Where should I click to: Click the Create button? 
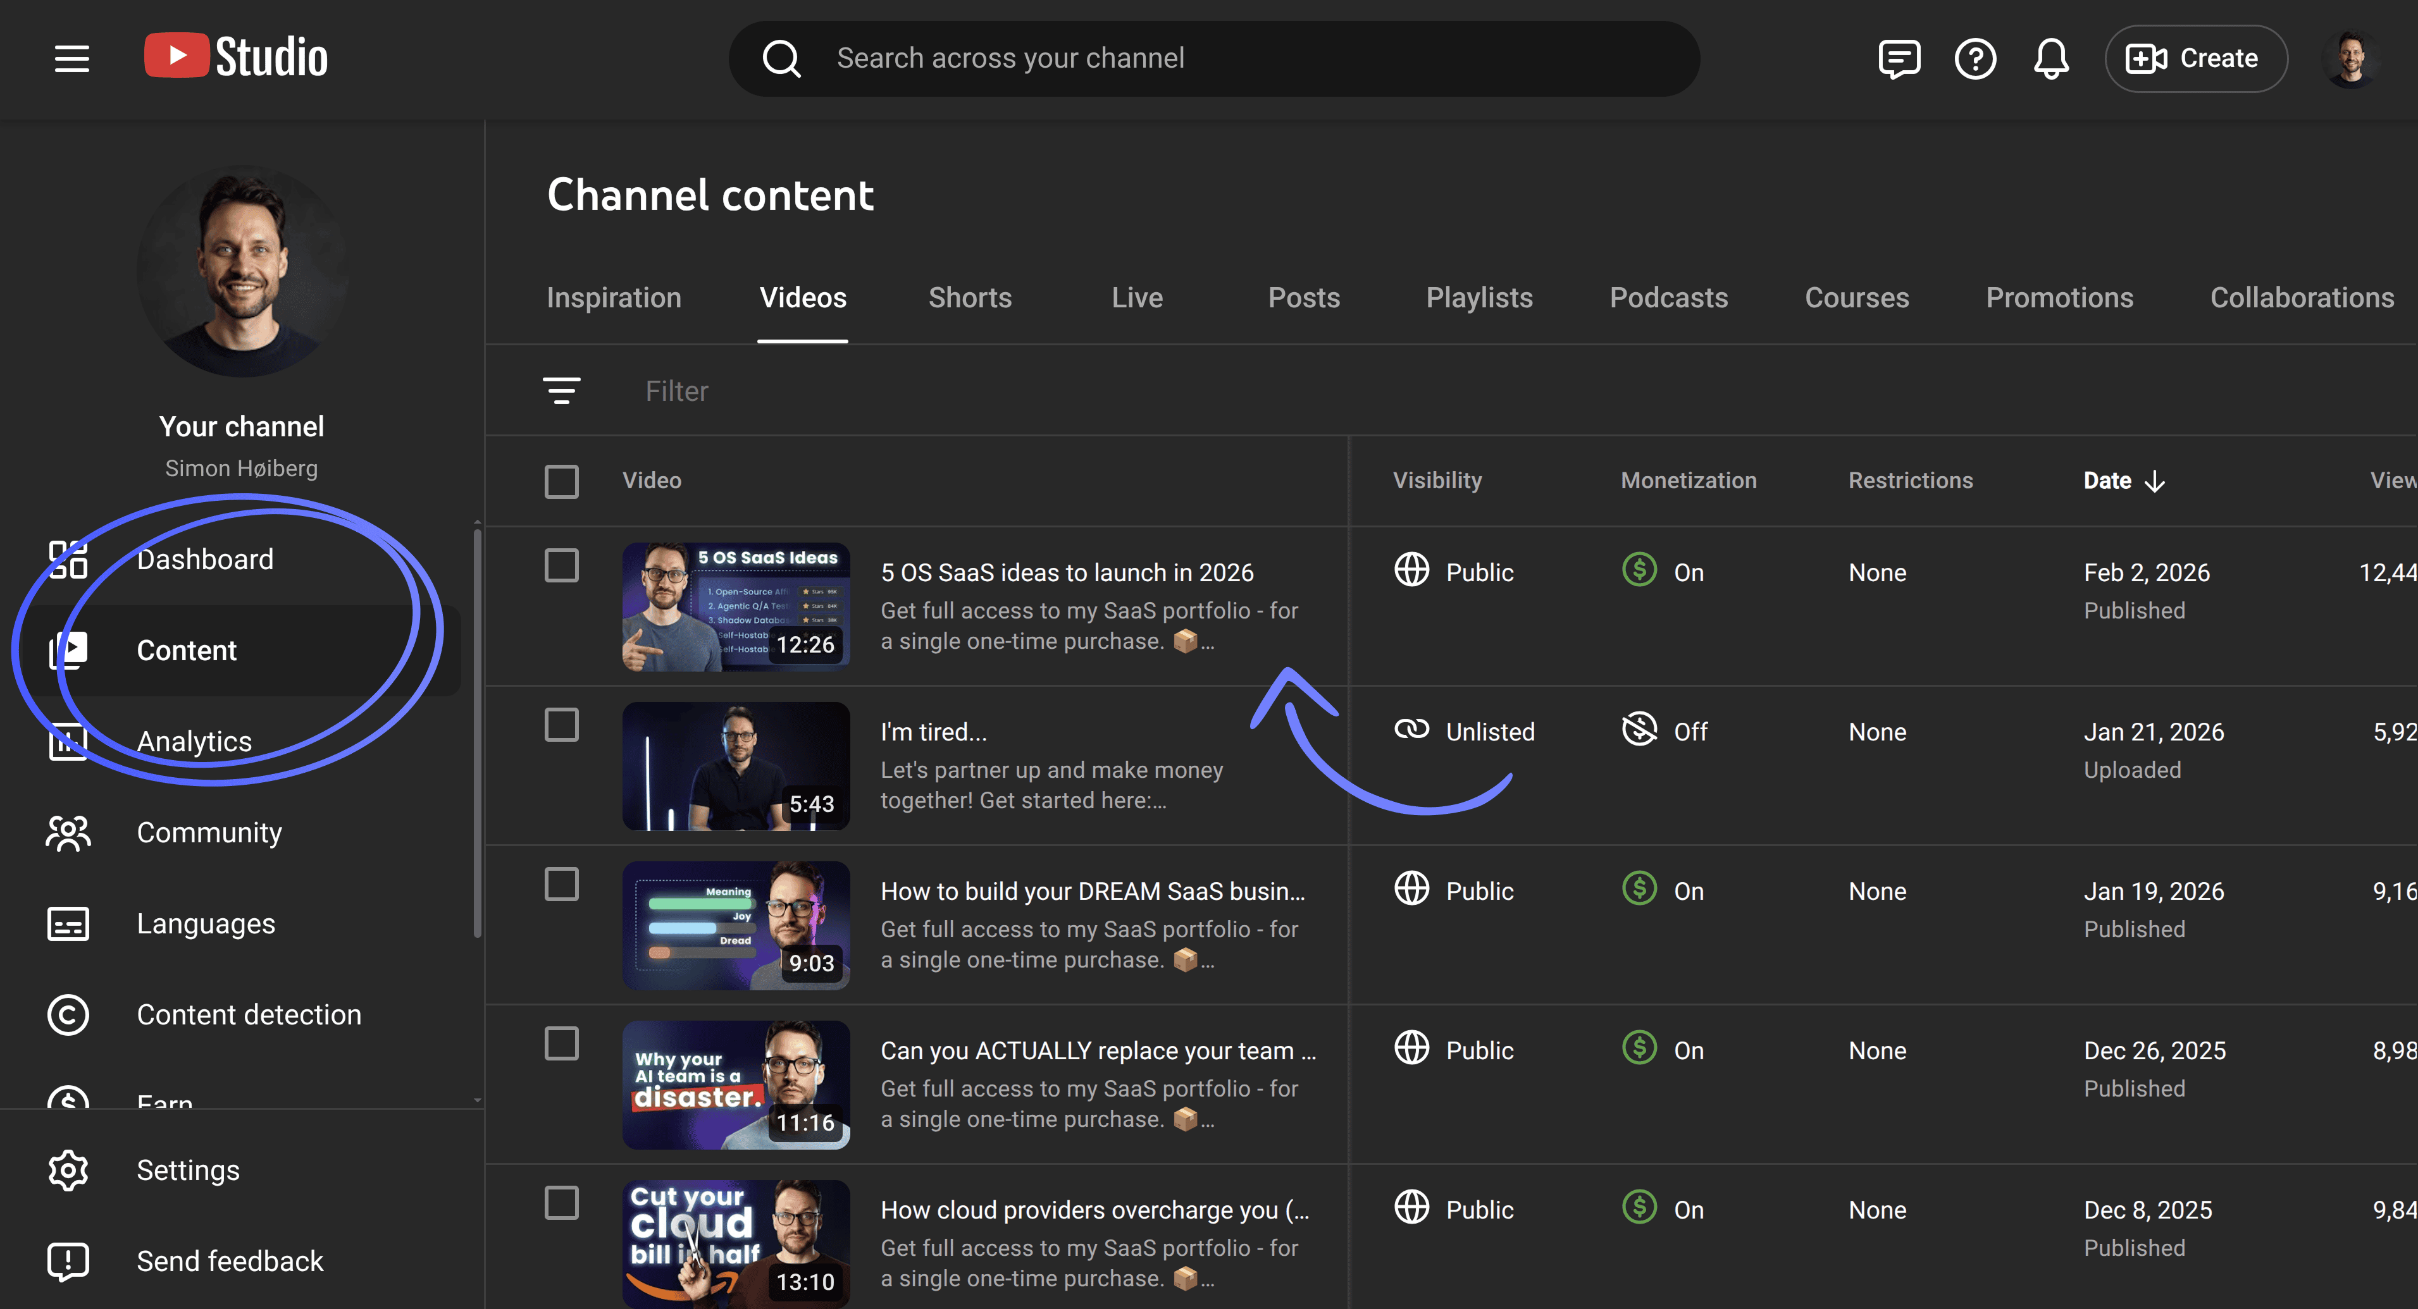(x=2195, y=58)
